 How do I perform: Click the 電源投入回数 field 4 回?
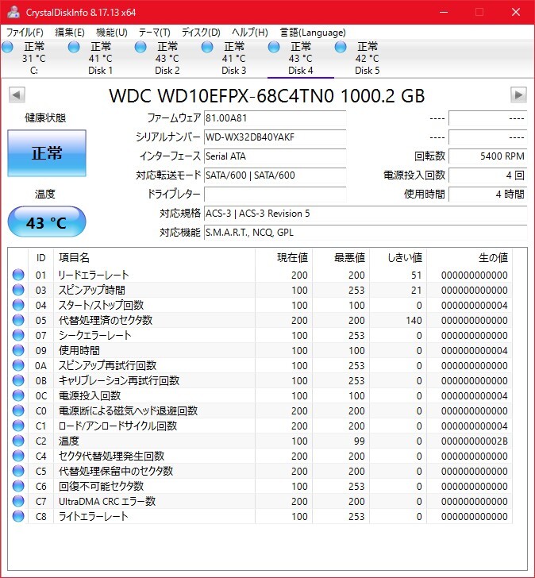point(488,175)
